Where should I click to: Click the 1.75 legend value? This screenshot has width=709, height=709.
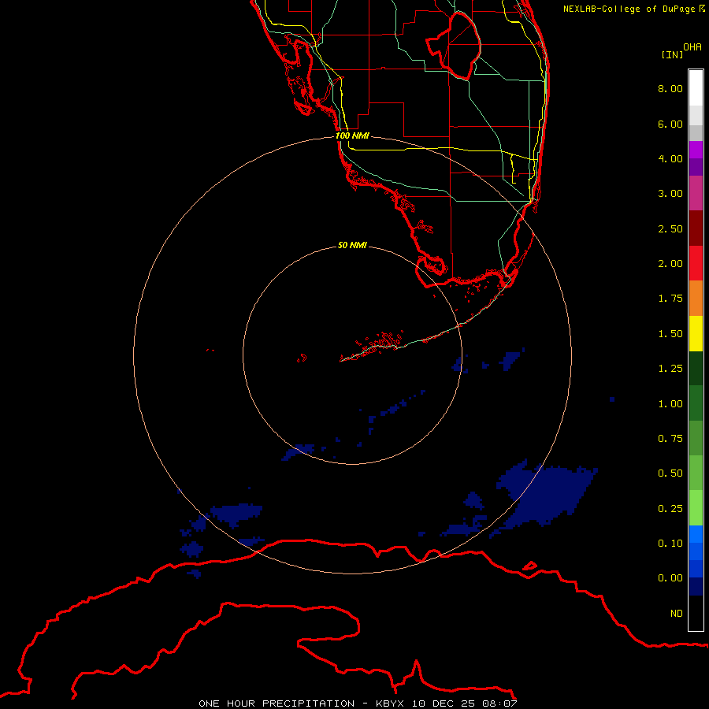pos(670,299)
